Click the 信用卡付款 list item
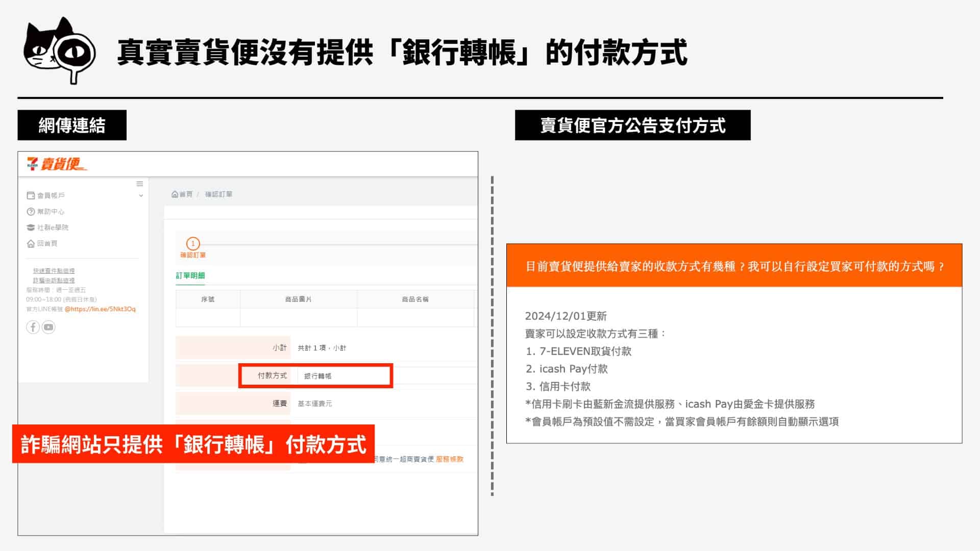The width and height of the screenshot is (980, 551). [558, 386]
